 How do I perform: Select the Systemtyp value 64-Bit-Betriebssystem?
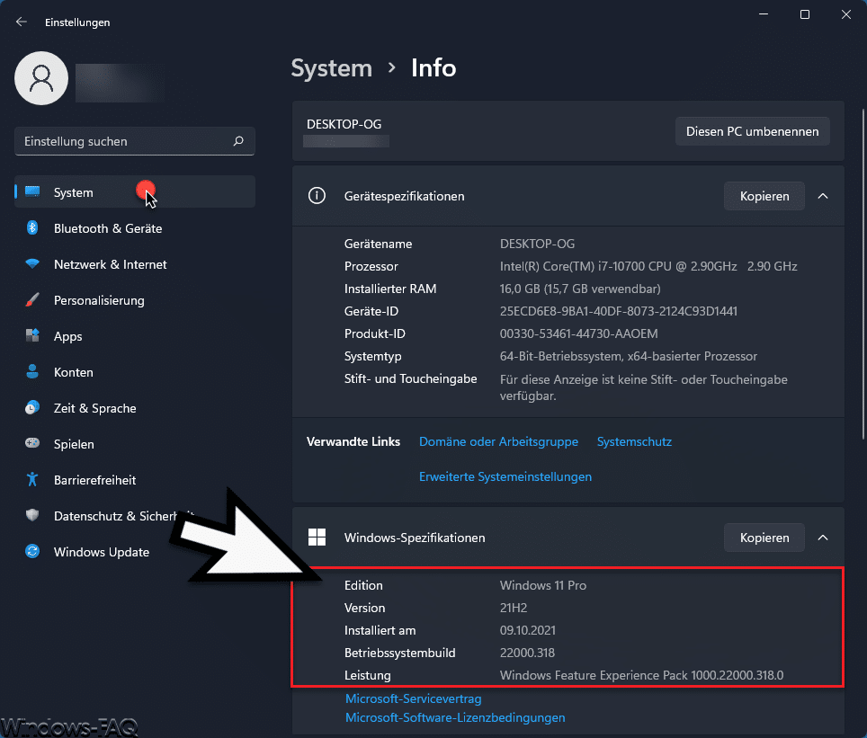pyautogui.click(x=629, y=357)
